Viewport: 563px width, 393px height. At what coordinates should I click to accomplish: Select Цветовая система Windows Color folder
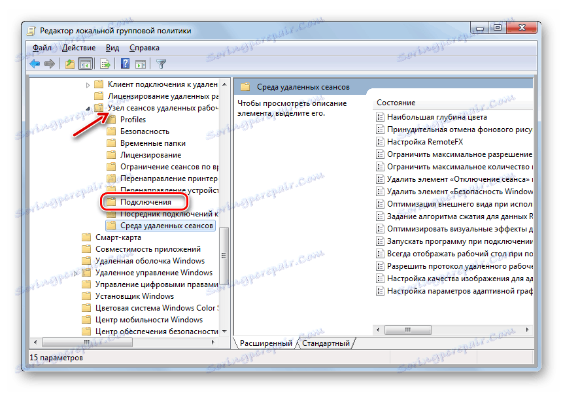(157, 308)
